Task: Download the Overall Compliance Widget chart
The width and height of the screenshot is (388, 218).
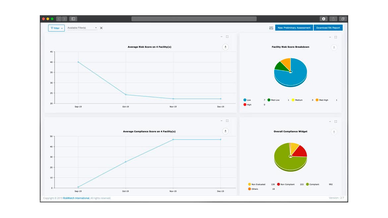Action: (x=334, y=132)
